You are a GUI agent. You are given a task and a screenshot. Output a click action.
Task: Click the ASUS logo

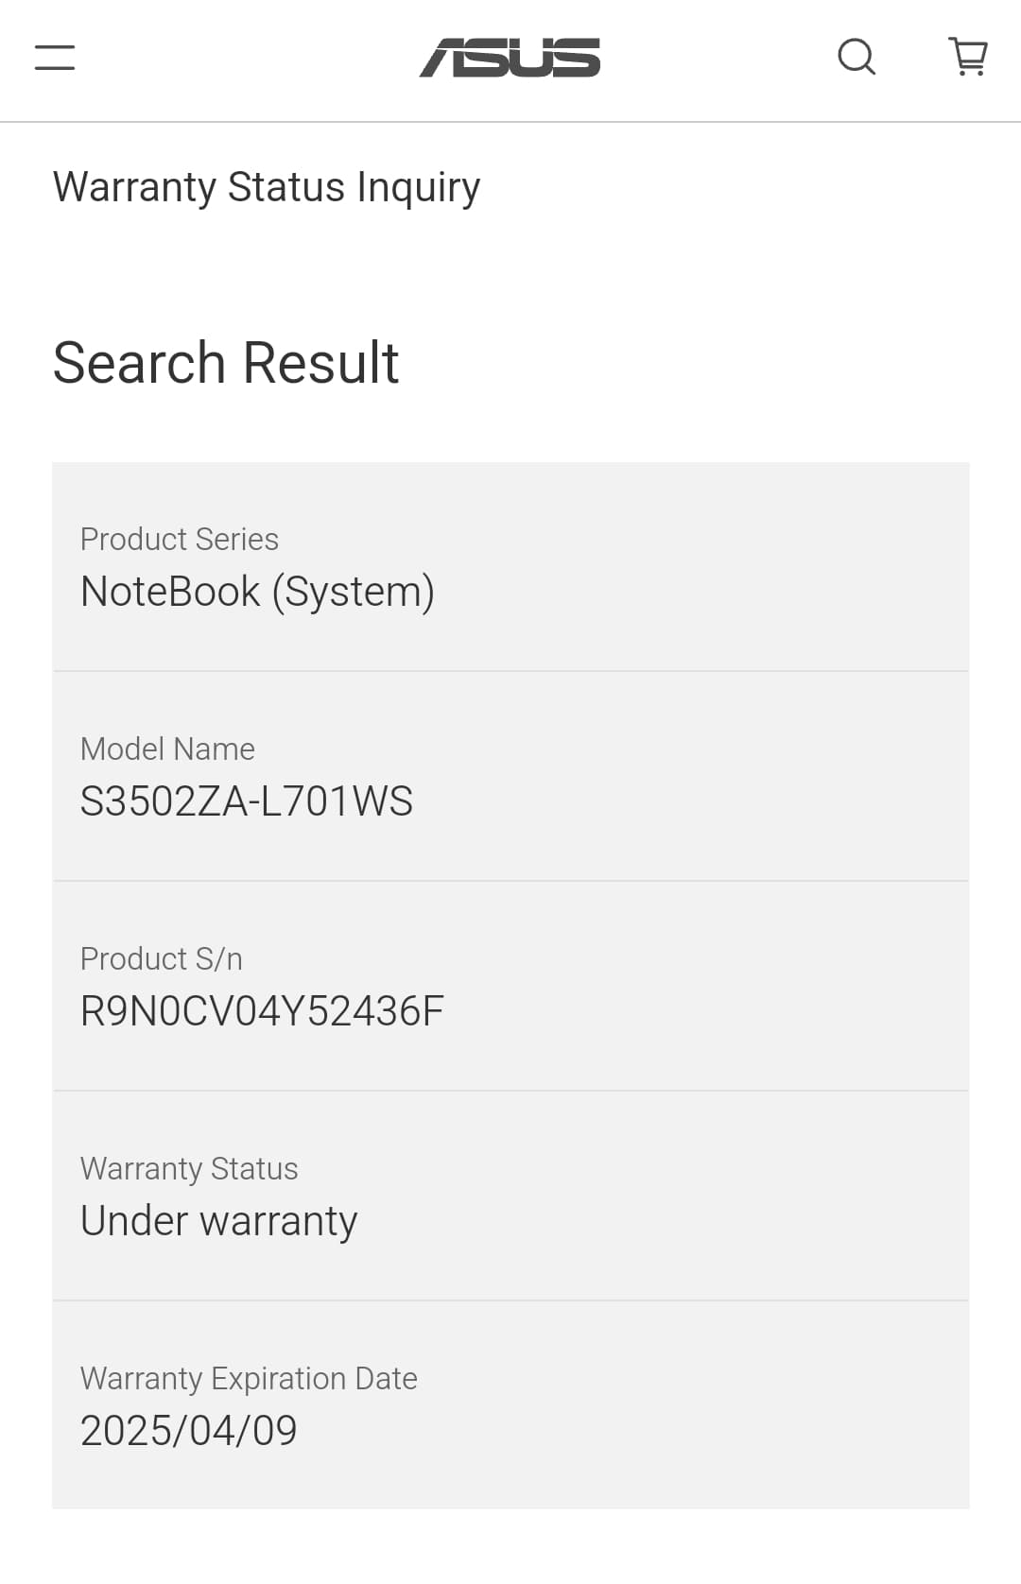[510, 58]
